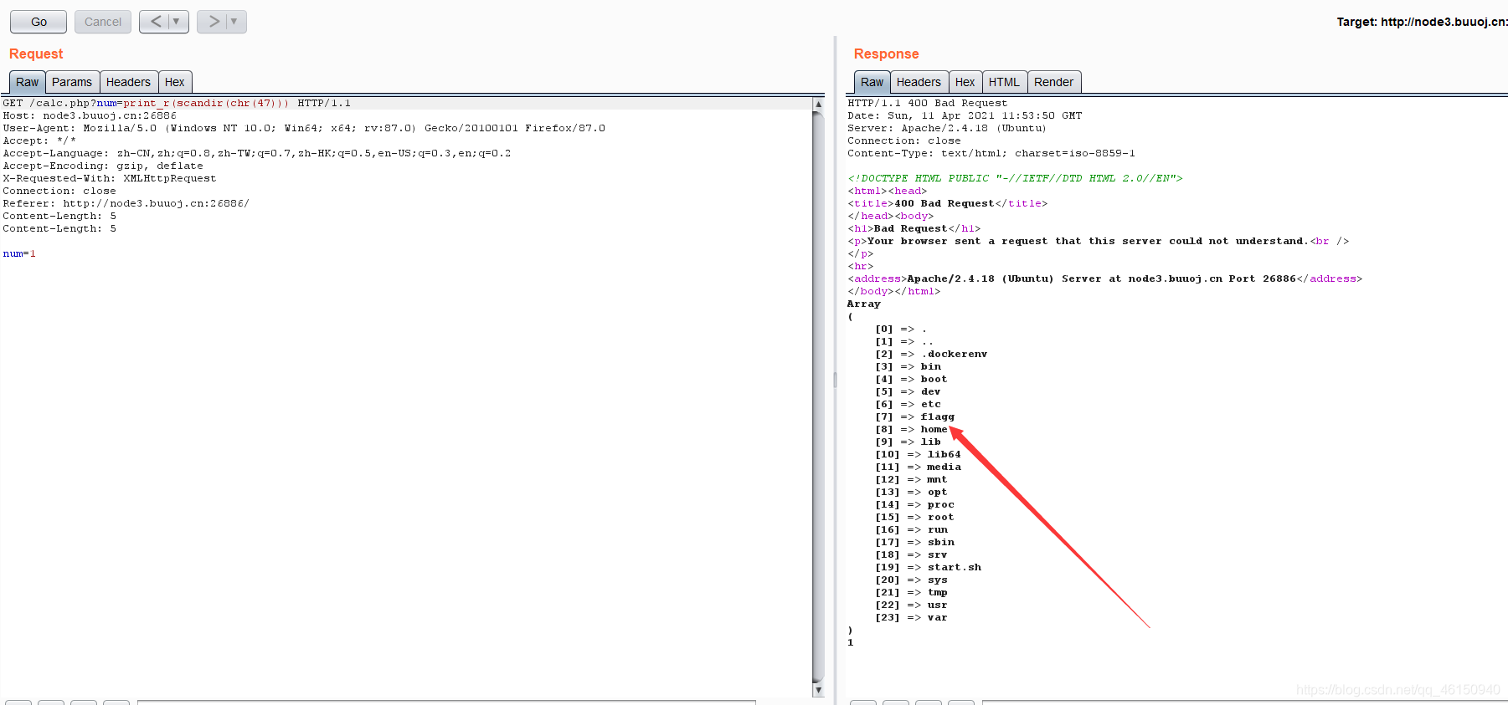The image size is (1508, 705).
Task: Click the 'tmp' array entry
Action: pos(938,593)
